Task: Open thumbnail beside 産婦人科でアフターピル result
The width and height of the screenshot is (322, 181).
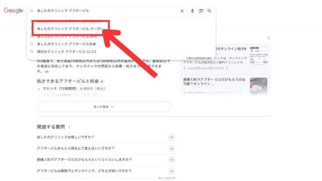Action: [259, 86]
